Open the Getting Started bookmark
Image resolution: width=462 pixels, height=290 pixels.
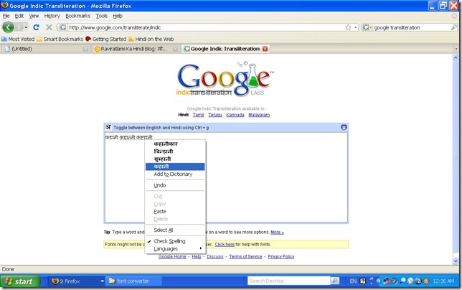tap(105, 39)
